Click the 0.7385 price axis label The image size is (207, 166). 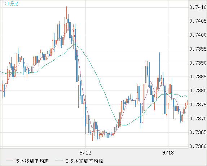[198, 77]
